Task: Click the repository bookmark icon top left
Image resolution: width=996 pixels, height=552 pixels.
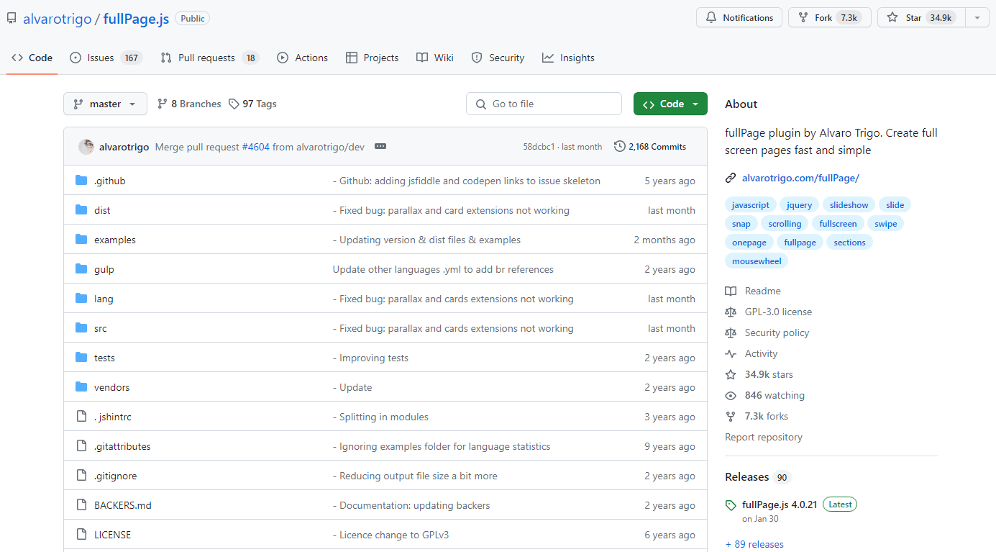Action: tap(11, 17)
